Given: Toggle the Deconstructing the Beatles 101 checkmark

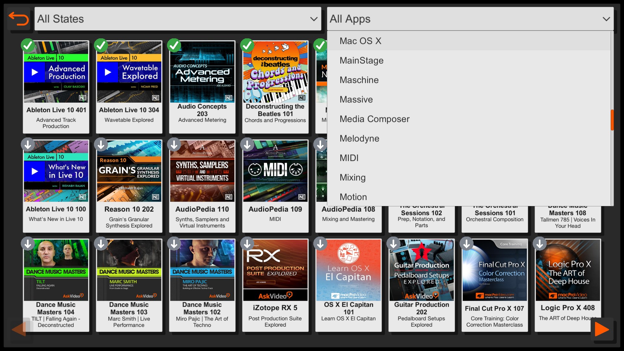Looking at the screenshot, I should tap(247, 45).
